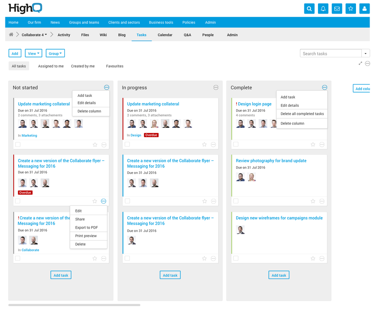Open the user profile icon

coord(364,9)
